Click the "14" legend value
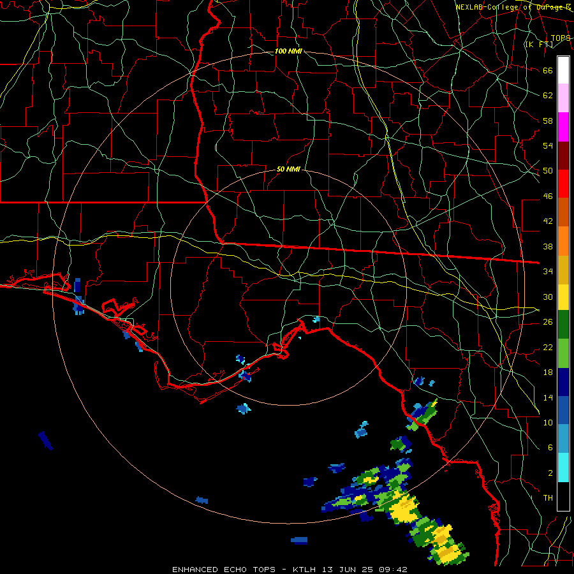Screen dimensions: 574x574 coord(548,397)
